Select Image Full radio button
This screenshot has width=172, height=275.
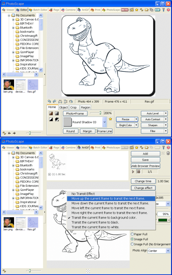pos(132,239)
